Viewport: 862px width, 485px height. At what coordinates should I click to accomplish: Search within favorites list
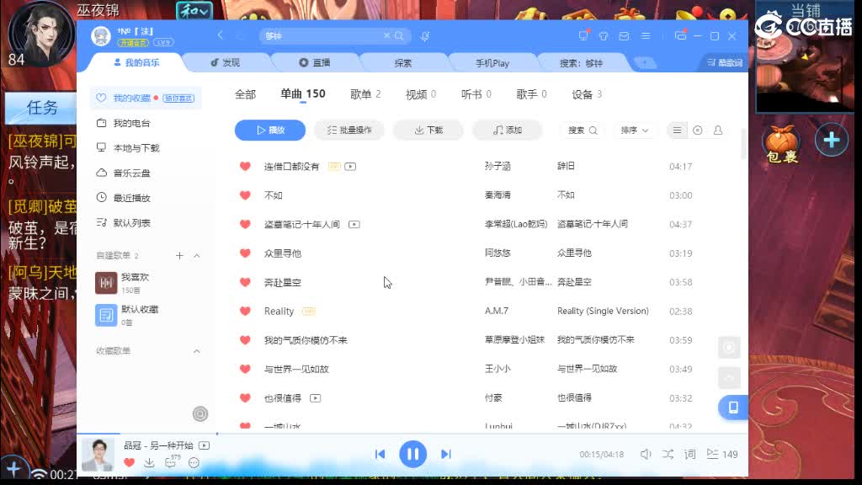point(583,131)
